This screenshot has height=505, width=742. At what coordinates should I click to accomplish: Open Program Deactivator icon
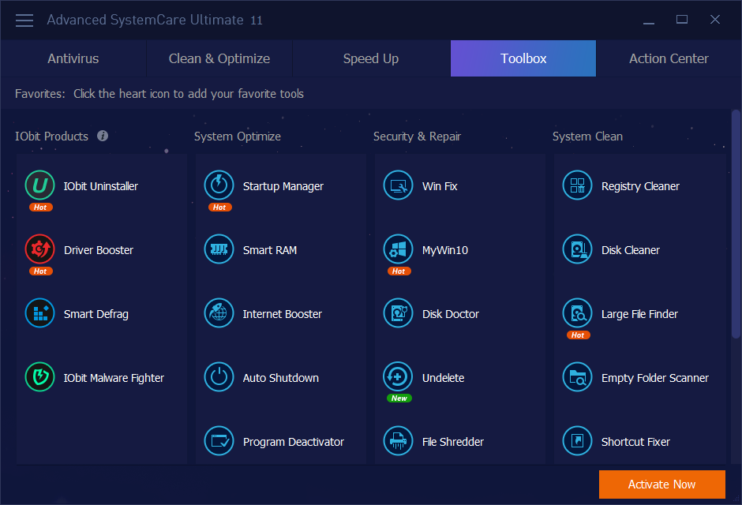coord(219,441)
